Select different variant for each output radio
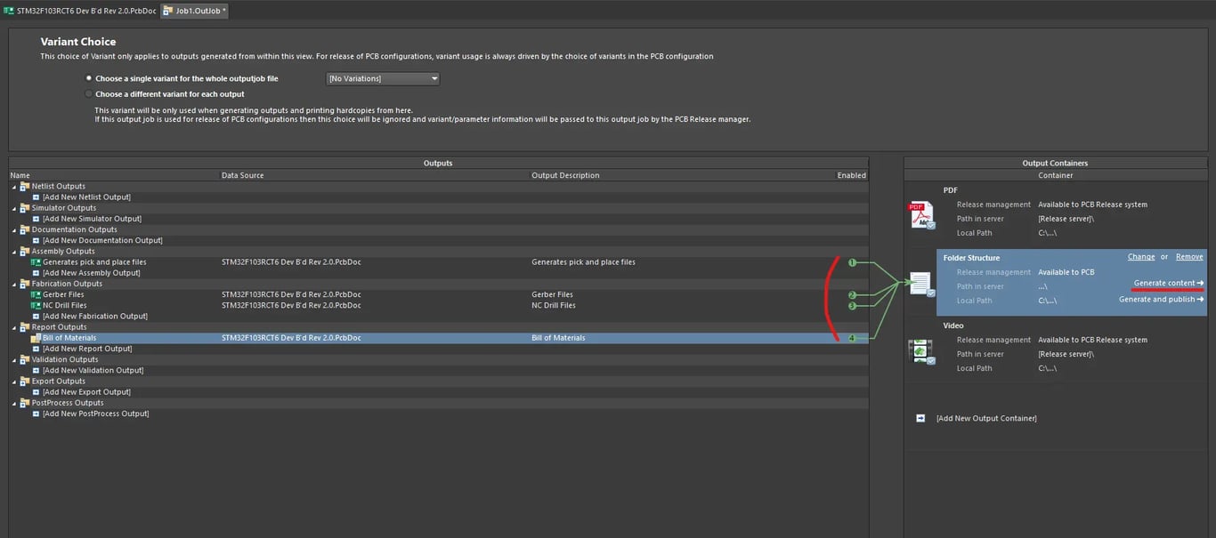1216x538 pixels. [x=88, y=93]
